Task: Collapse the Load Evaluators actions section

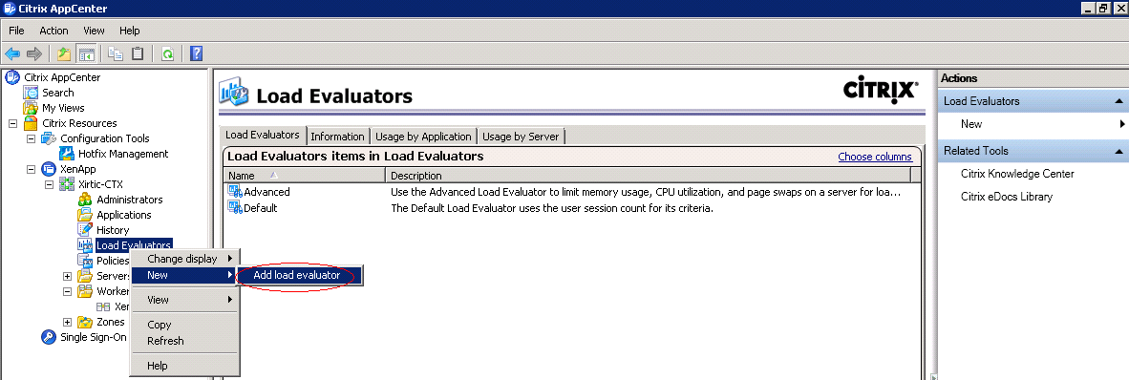Action: click(1118, 101)
